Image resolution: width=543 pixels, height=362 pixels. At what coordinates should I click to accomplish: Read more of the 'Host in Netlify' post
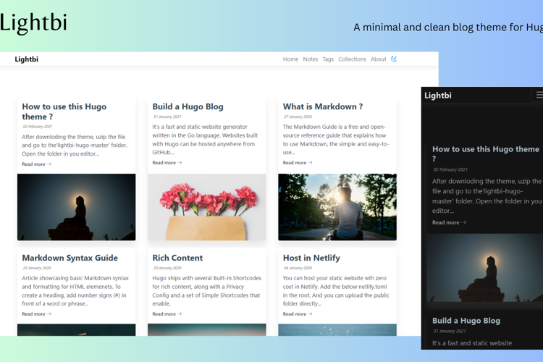[298, 313]
